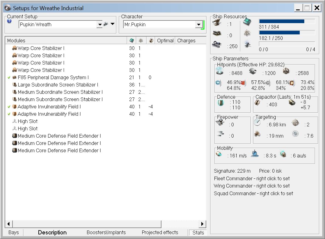
Task: Click the CPU usage progress bar
Action: tap(287, 21)
